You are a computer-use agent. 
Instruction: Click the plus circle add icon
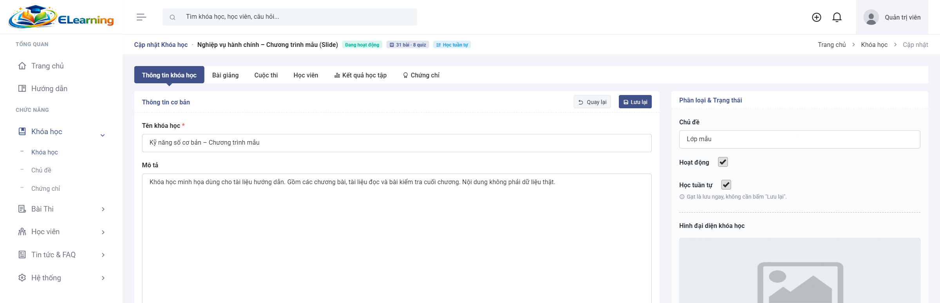coord(816,17)
